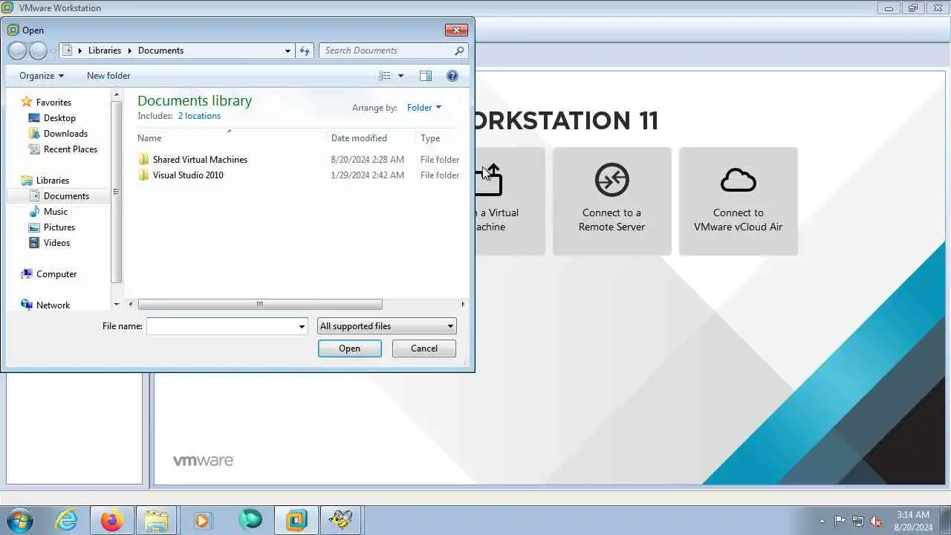Image resolution: width=951 pixels, height=535 pixels.
Task: Change view using the view icon button
Action: tap(384, 76)
